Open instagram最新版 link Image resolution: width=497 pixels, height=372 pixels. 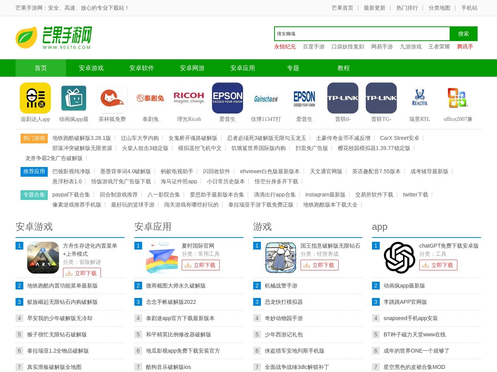coord(325,195)
